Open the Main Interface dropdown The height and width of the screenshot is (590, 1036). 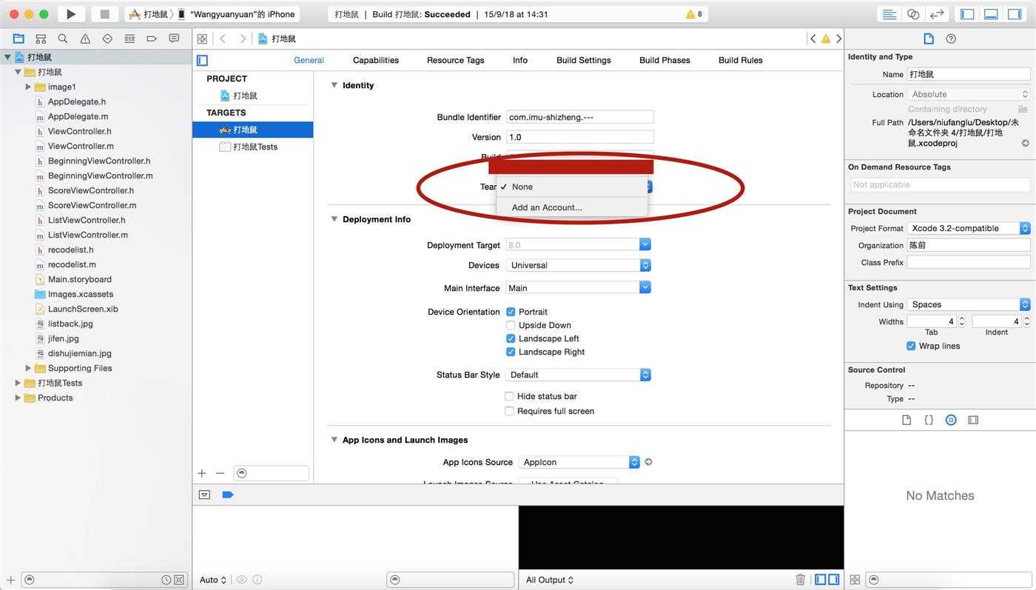coord(578,288)
